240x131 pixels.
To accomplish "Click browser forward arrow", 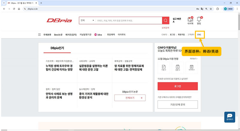I will click(9, 9).
